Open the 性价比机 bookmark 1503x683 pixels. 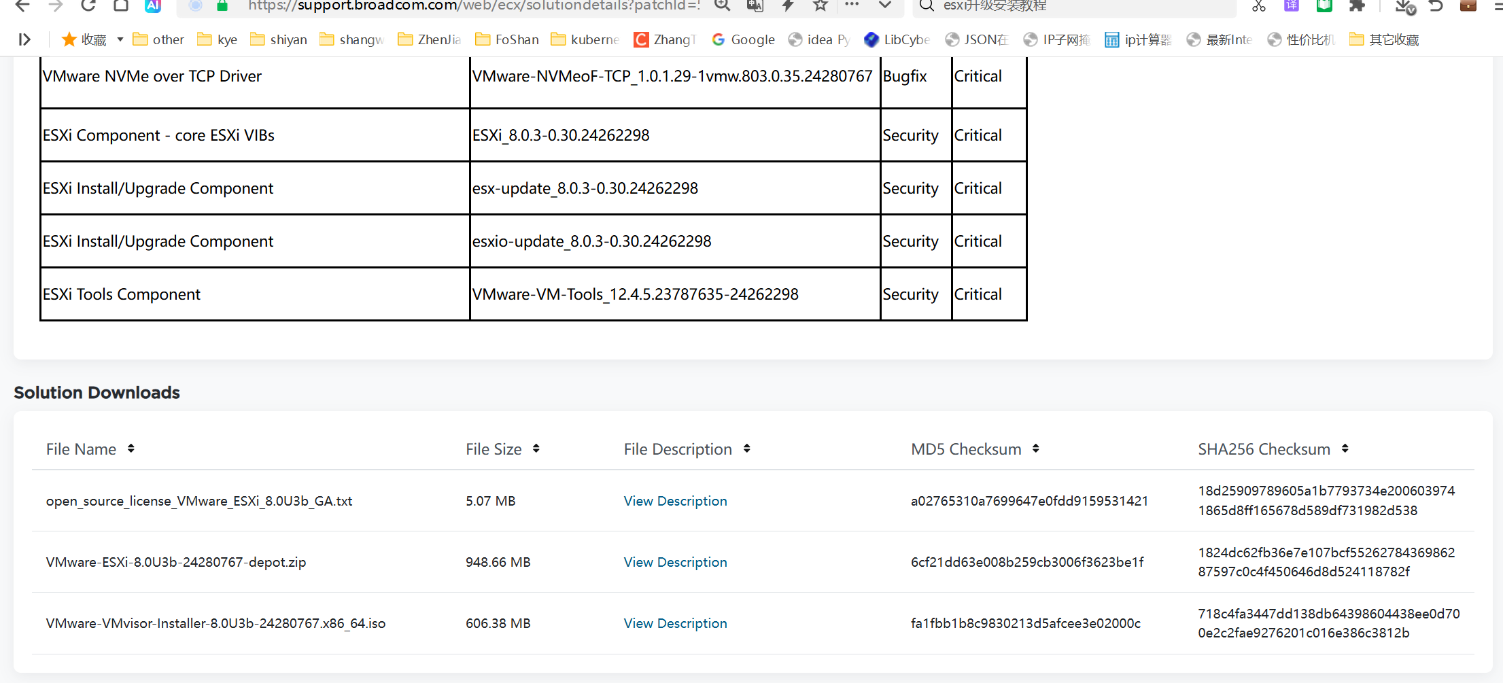pyautogui.click(x=1301, y=39)
